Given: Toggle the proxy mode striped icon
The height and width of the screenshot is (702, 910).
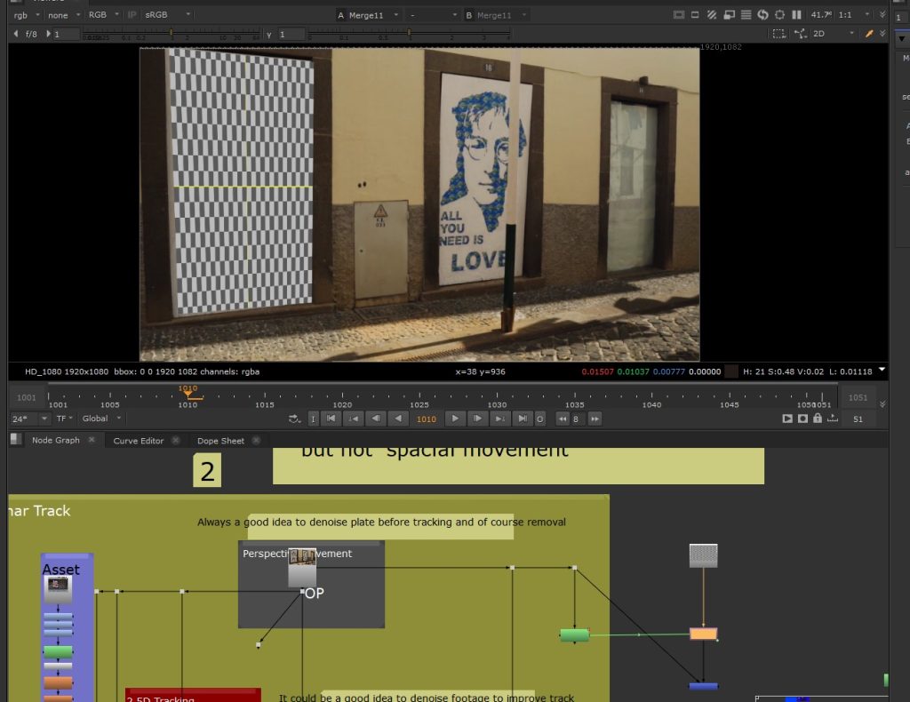Looking at the screenshot, I should 712,14.
